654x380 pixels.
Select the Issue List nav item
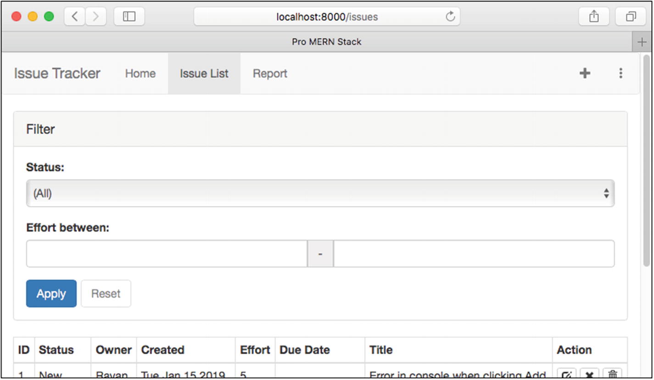tap(204, 73)
